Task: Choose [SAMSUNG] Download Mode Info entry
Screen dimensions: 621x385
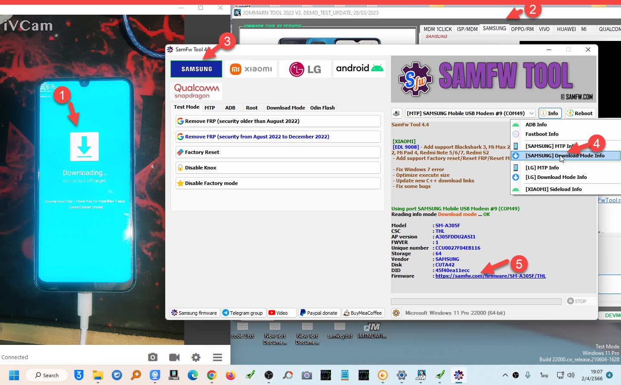Action: (x=566, y=156)
